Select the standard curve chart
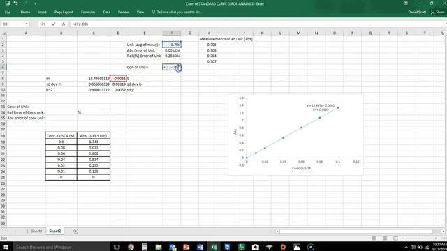Viewport: 447px width, 251px height. (x=295, y=135)
